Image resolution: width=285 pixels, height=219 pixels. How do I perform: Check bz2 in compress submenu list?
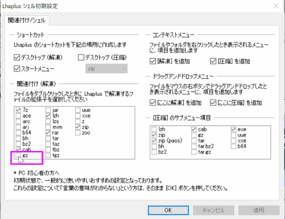coord(154,152)
